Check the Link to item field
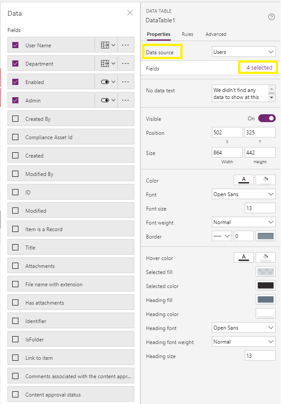This screenshot has height=404, width=281. pyautogui.click(x=15, y=358)
